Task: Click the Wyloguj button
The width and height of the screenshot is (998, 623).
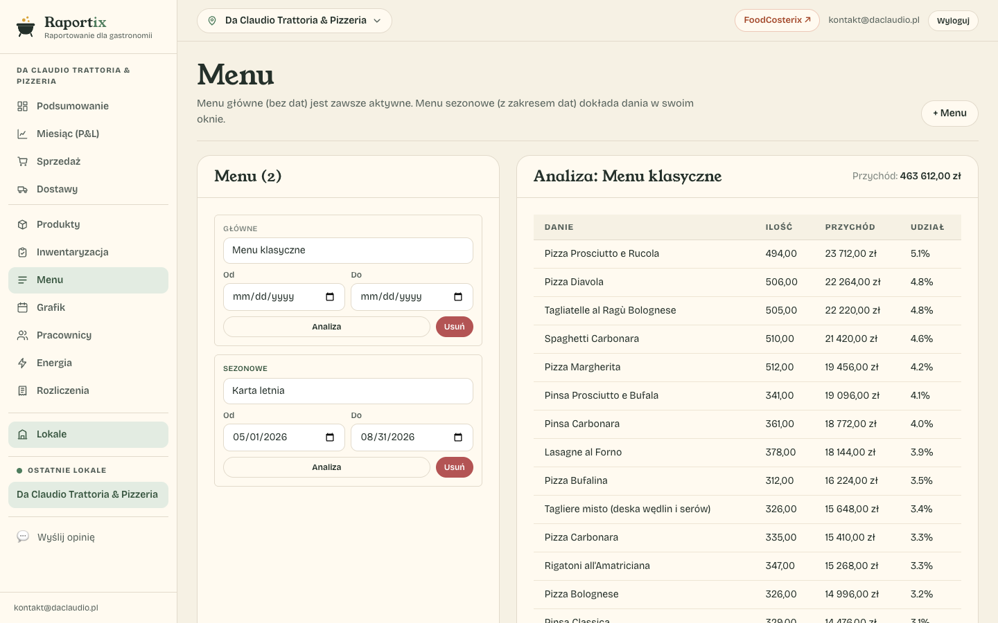Action: coord(953,21)
